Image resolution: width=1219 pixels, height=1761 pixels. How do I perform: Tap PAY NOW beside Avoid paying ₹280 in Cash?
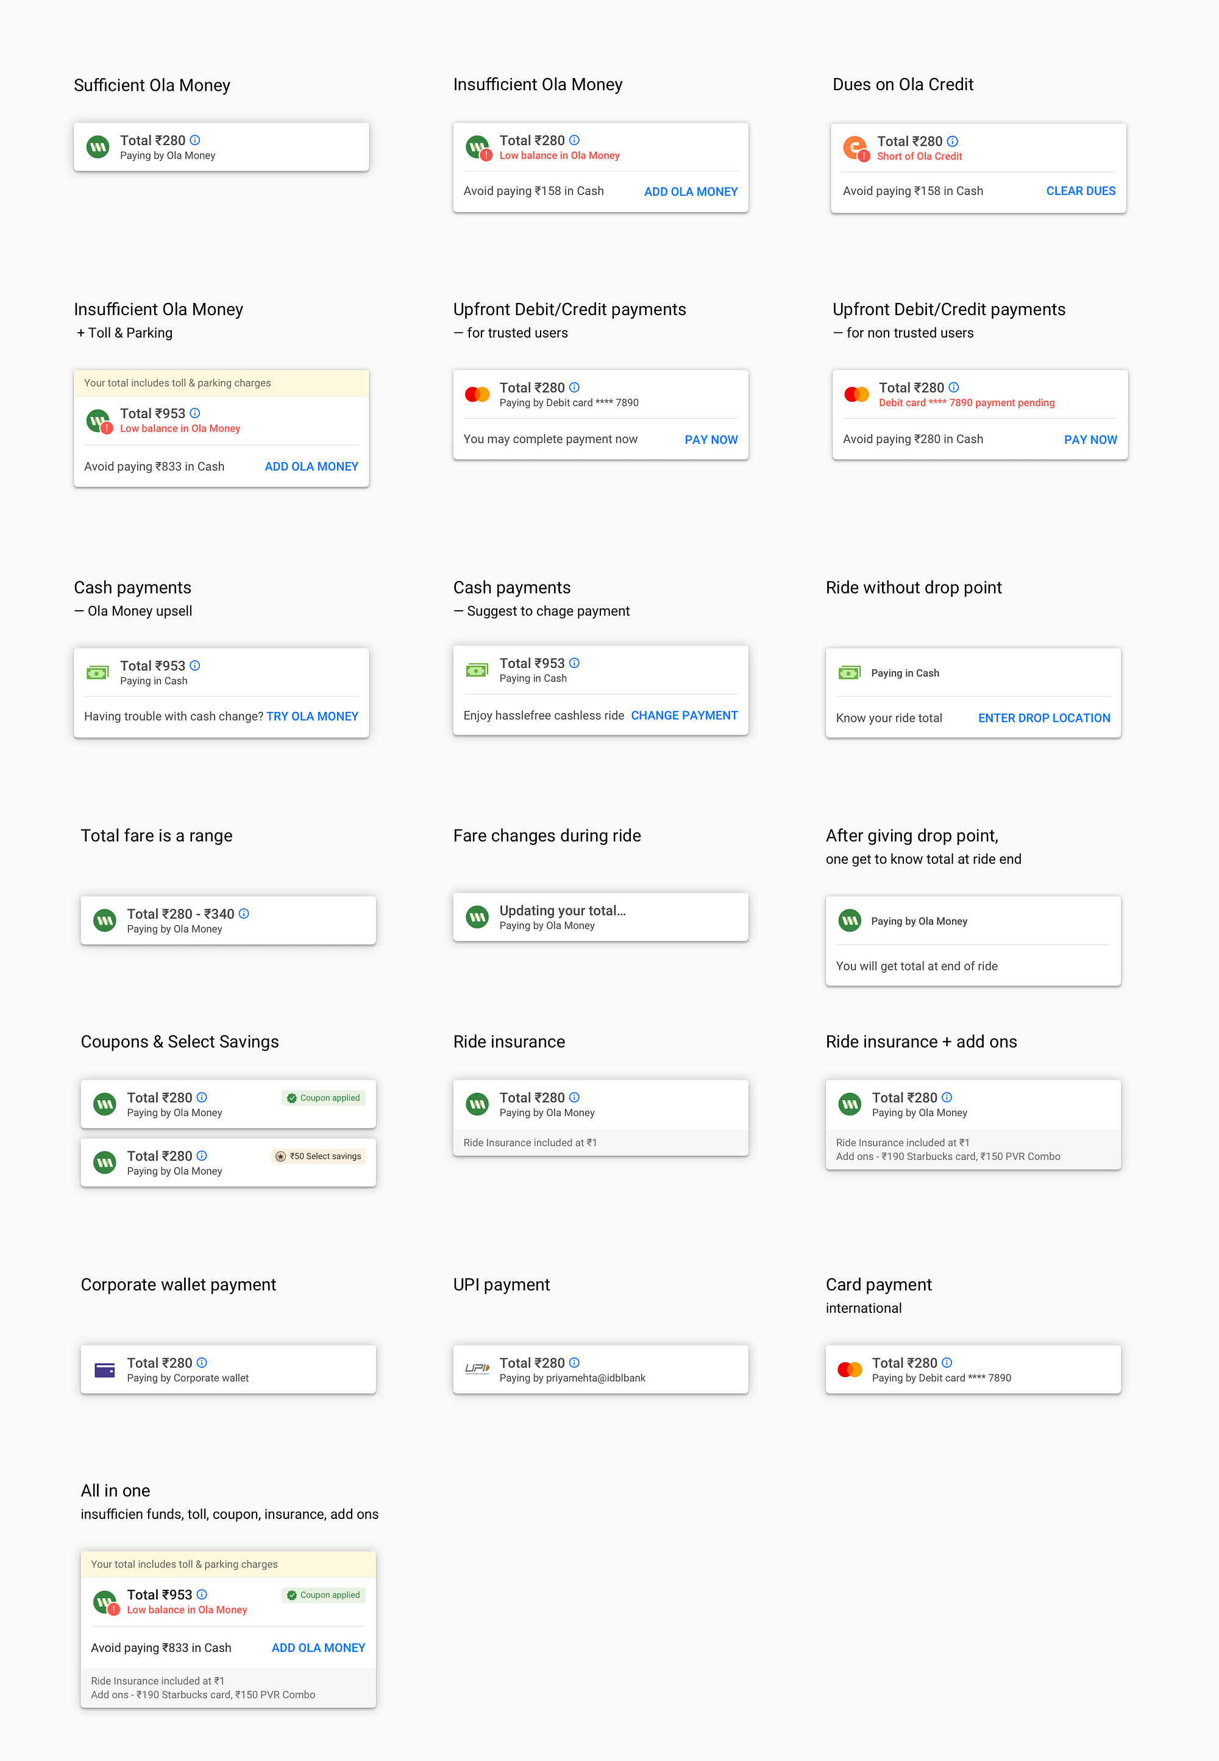[1090, 440]
